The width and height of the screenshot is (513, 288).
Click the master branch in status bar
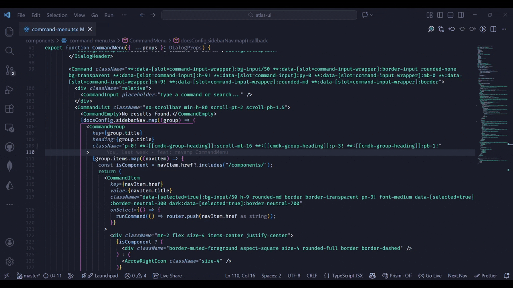click(28, 276)
